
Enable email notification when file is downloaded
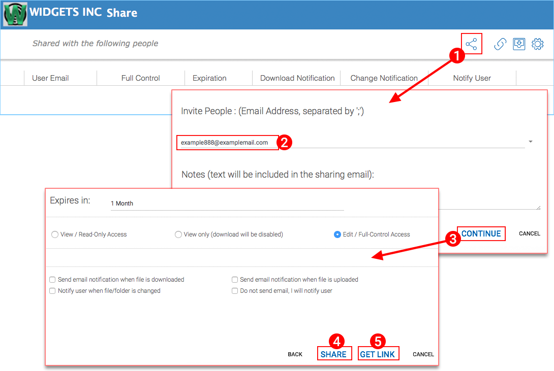tap(52, 280)
